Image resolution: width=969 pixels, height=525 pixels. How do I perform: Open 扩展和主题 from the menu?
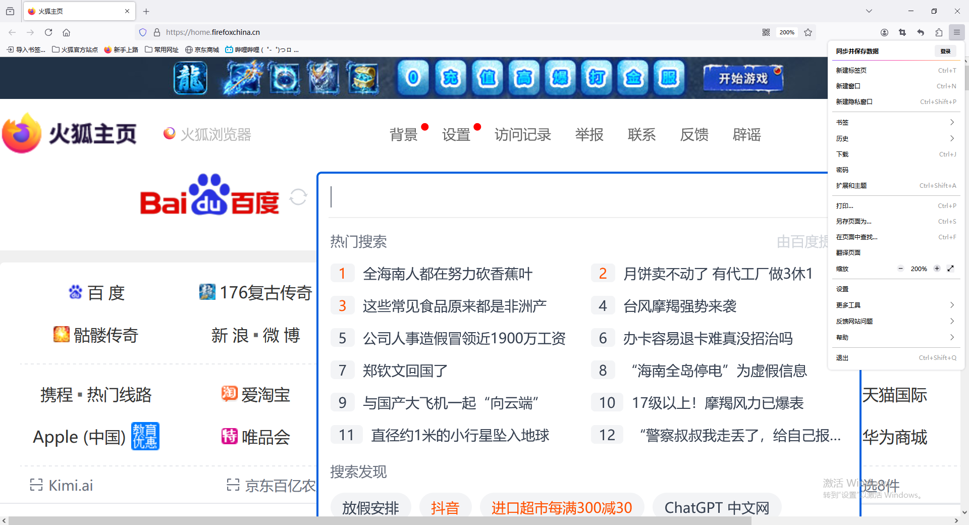click(x=896, y=185)
